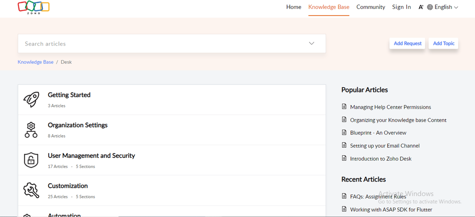This screenshot has height=217, width=475.
Task: Click the document icon beside Managing Help Center Permissions
Action: point(344,107)
